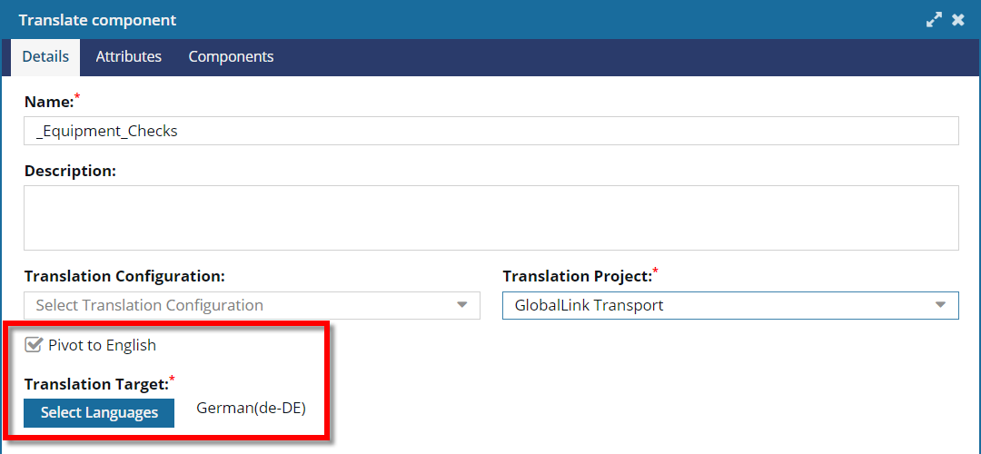Go to the Components tab

231,57
